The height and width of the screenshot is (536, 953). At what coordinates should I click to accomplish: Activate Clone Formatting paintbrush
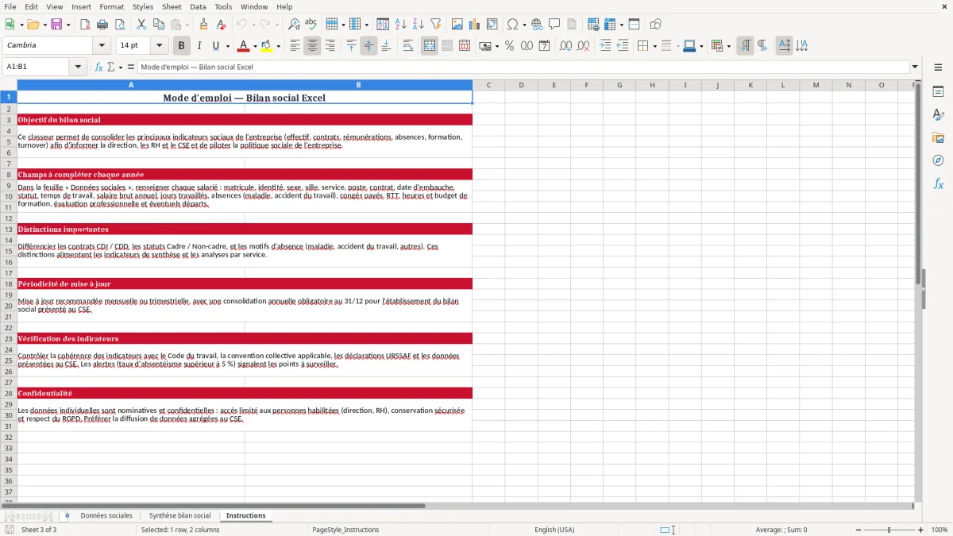(x=203, y=25)
